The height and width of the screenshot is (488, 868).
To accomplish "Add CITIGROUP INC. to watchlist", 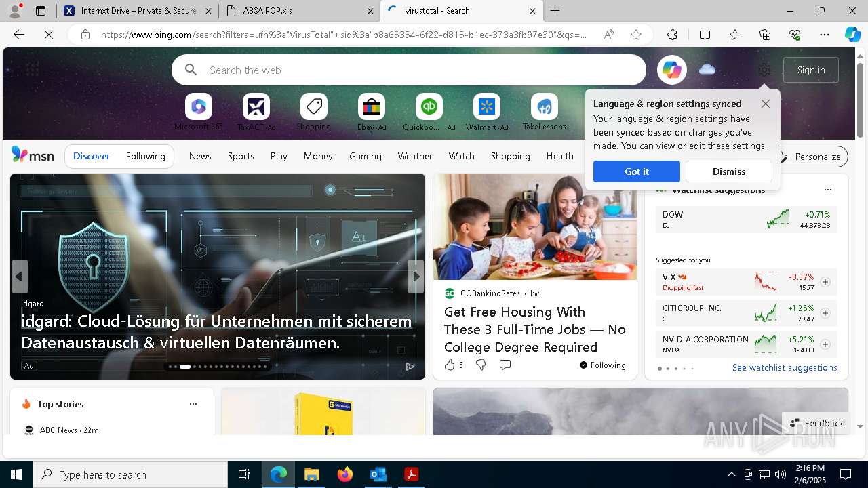I will [825, 313].
